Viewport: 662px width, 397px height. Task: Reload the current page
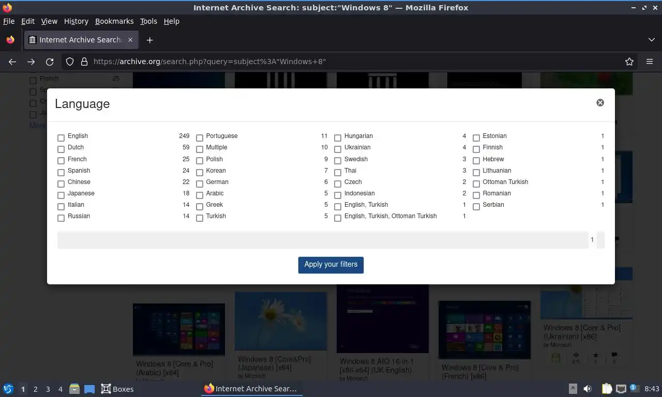(x=50, y=62)
